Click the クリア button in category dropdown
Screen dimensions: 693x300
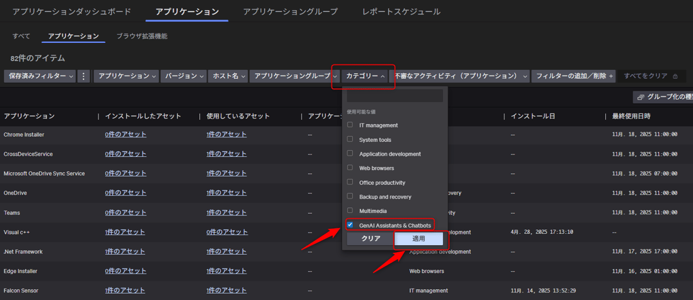(370, 239)
